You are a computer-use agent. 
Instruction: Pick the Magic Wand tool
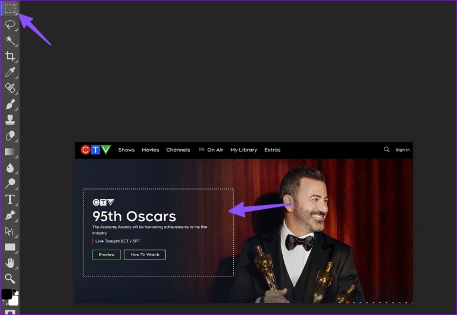tap(10, 40)
